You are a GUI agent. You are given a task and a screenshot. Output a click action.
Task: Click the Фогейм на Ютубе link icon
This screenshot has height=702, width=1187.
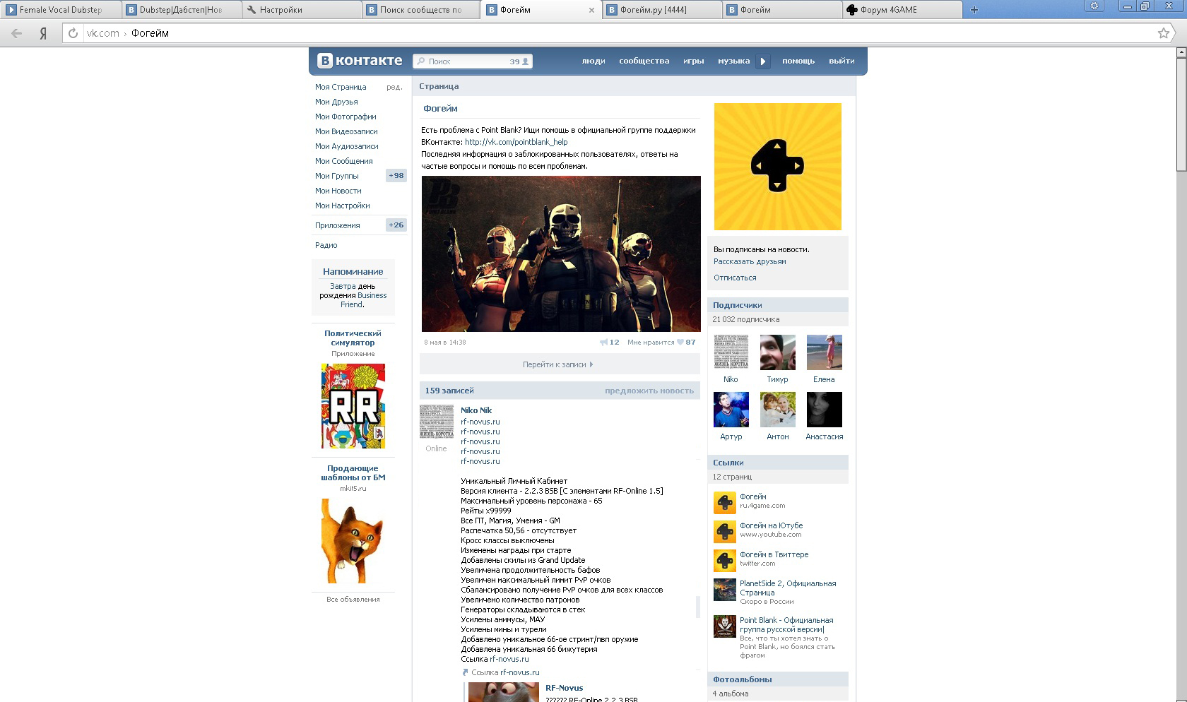coord(724,531)
